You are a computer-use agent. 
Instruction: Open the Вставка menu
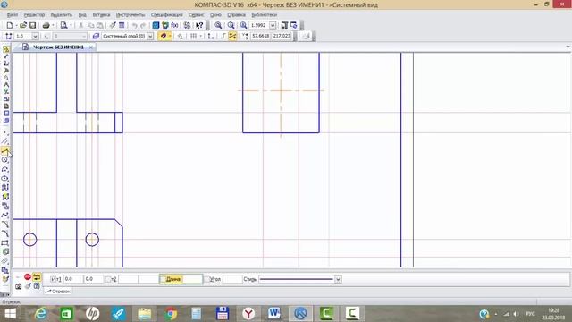(x=101, y=15)
